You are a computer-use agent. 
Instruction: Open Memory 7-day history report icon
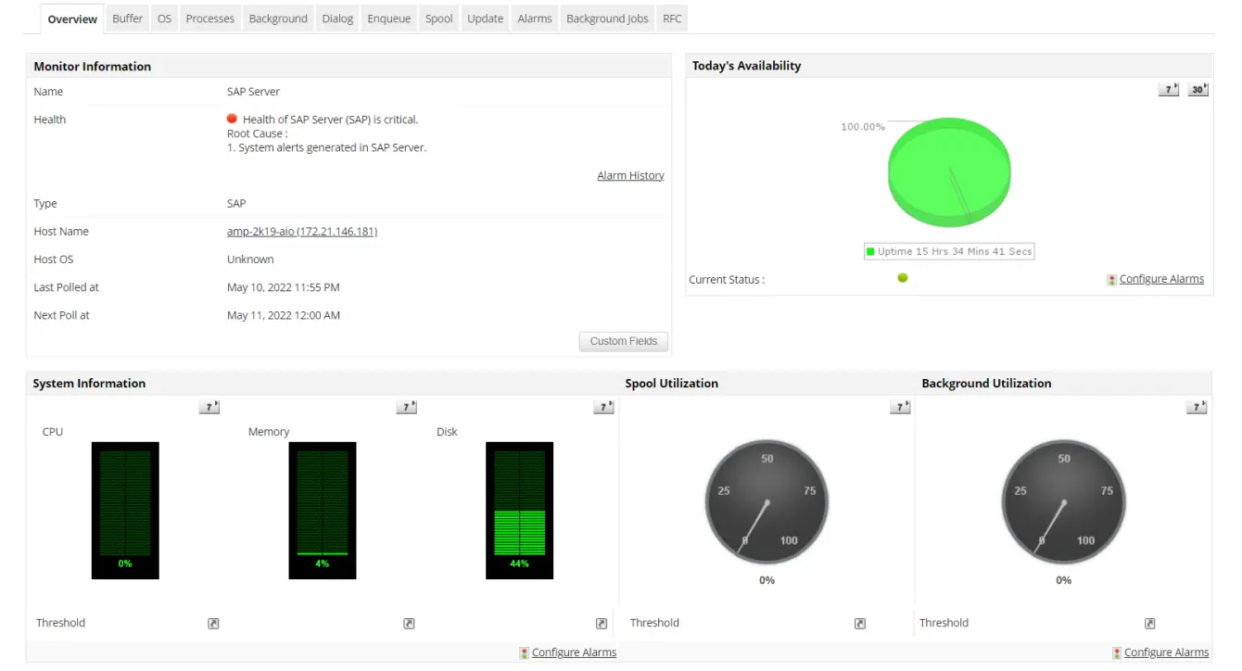pyautogui.click(x=405, y=406)
